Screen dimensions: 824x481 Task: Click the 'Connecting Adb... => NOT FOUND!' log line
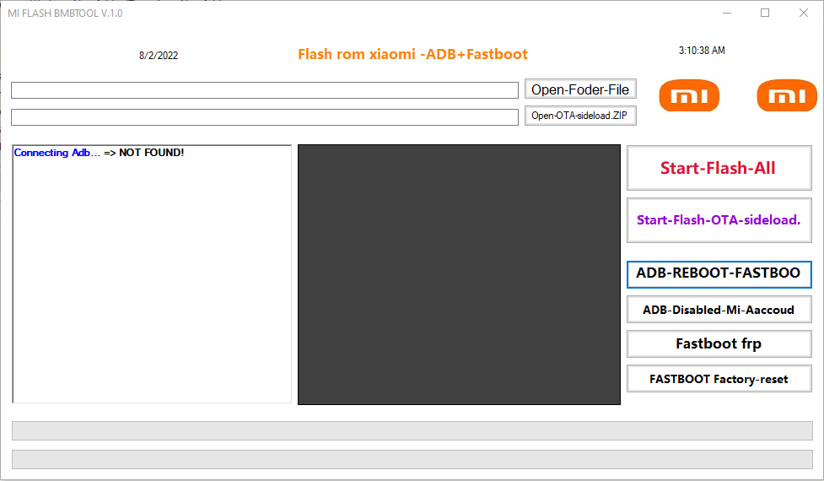pyautogui.click(x=99, y=153)
